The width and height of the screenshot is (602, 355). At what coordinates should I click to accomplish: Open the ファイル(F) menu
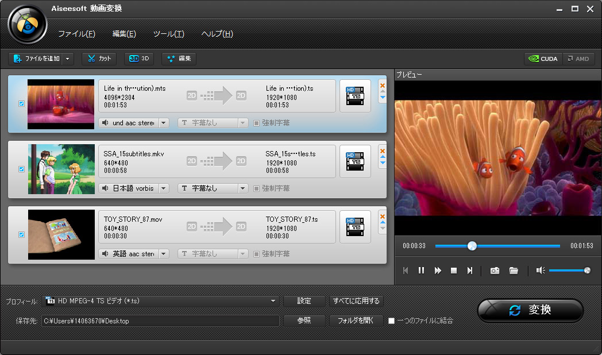(x=76, y=34)
